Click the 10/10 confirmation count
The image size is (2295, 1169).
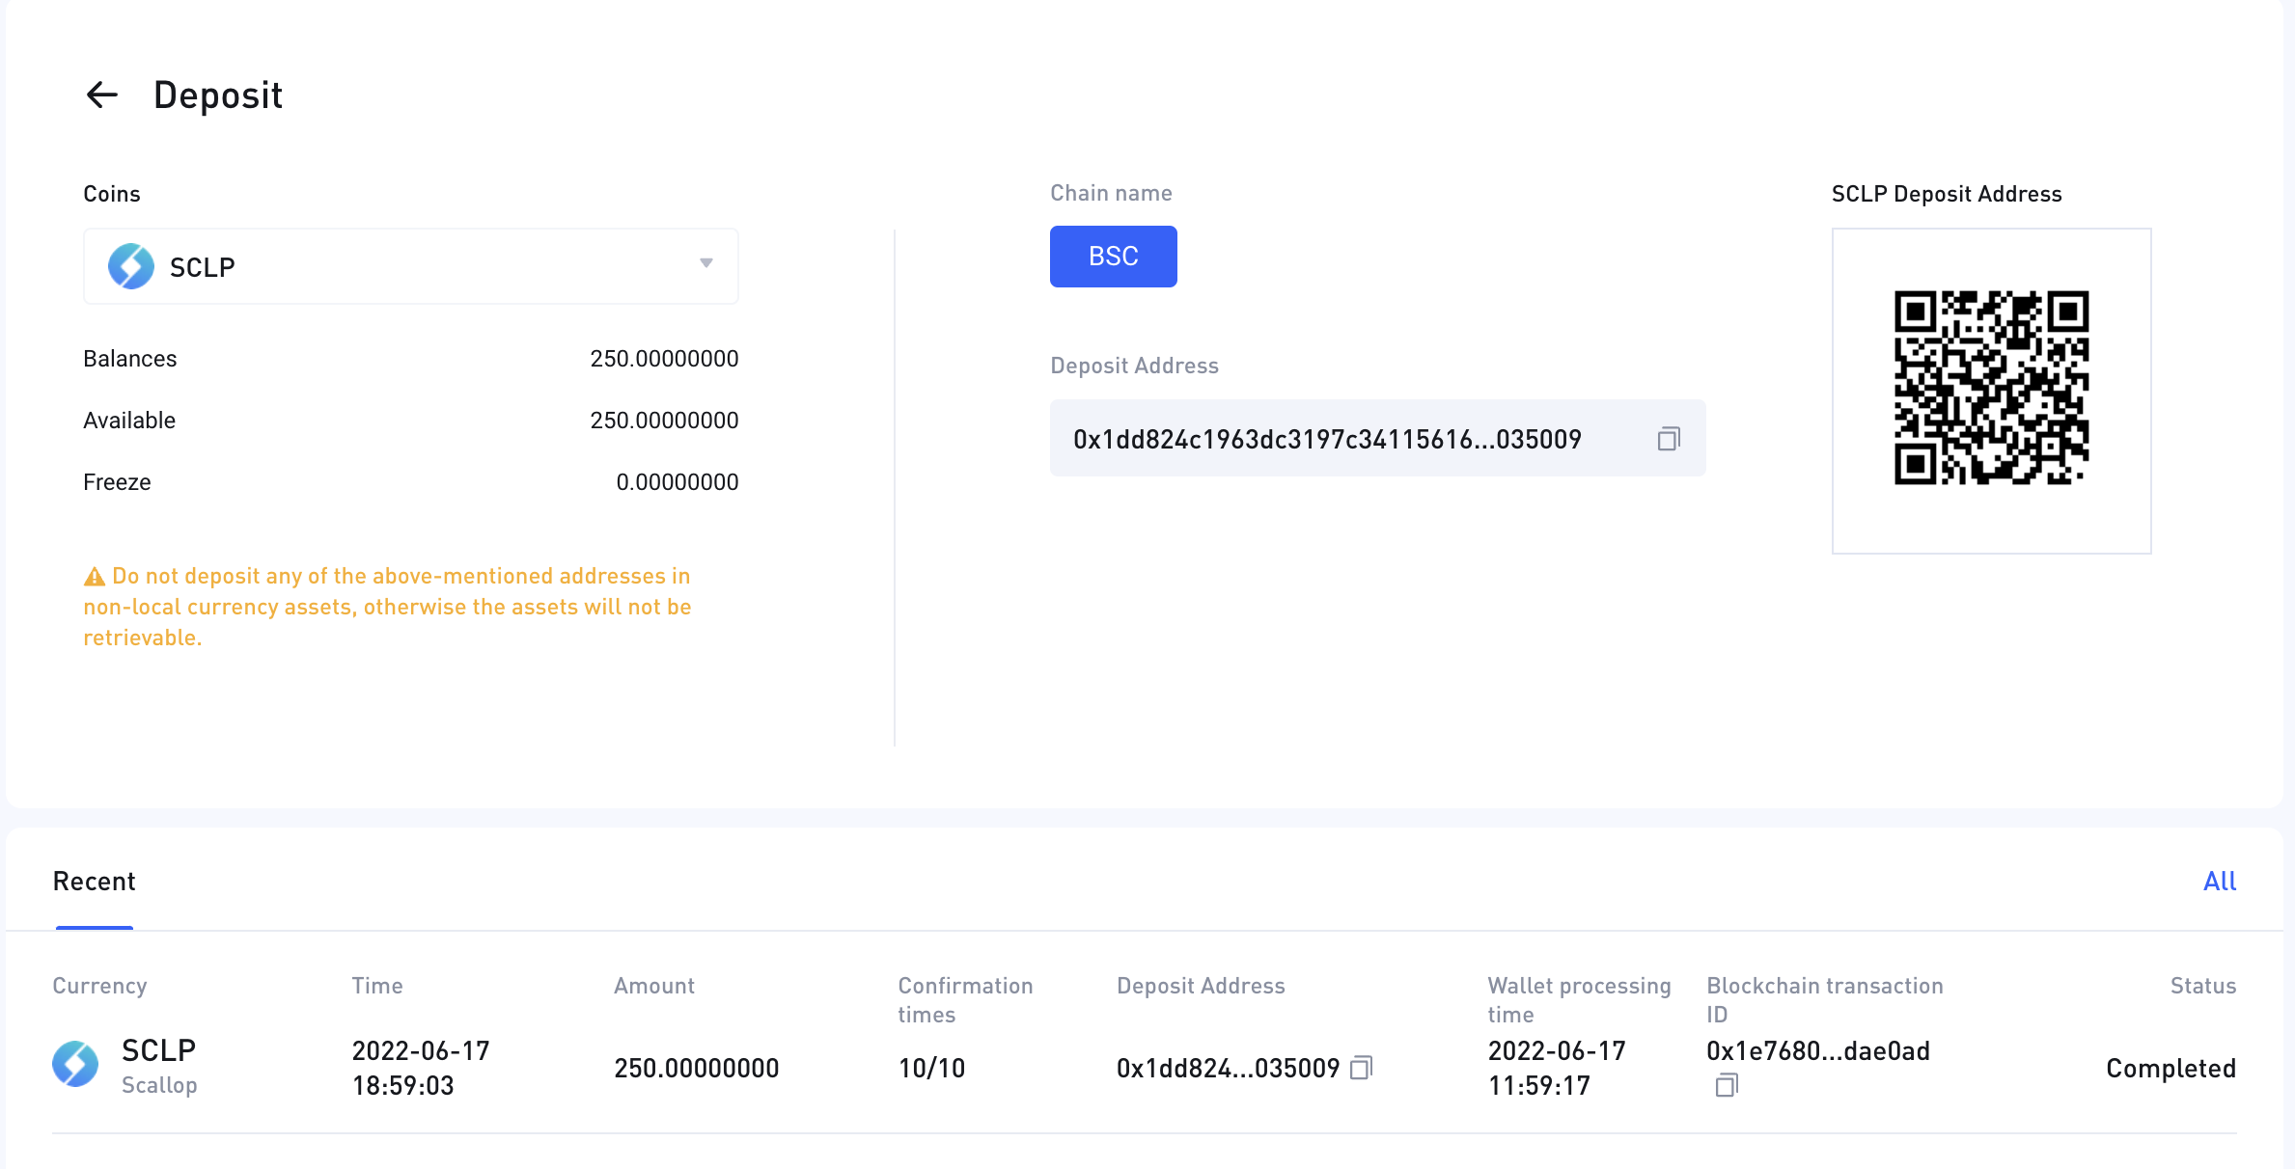(931, 1068)
